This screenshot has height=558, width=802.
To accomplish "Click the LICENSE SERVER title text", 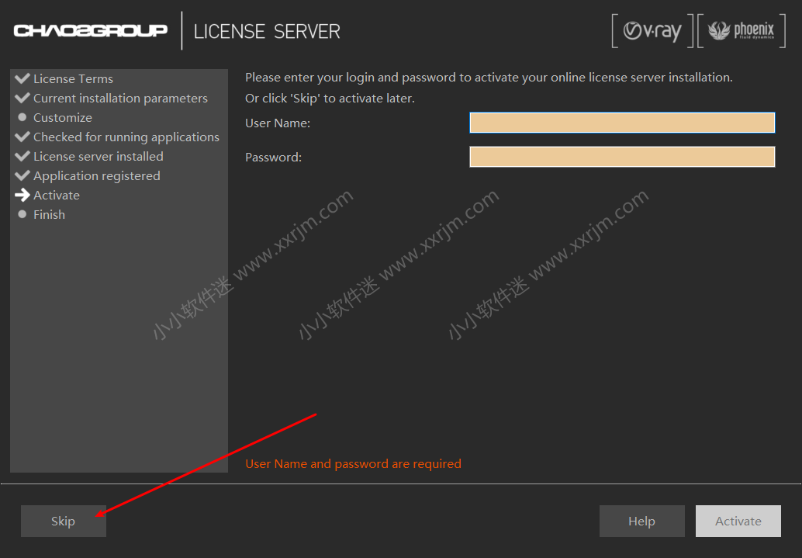I will coord(267,32).
